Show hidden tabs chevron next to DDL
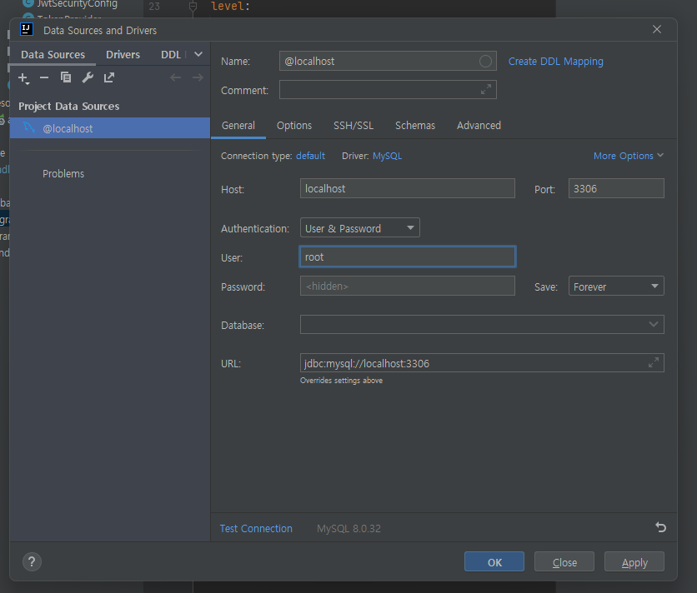The image size is (697, 593). tap(198, 54)
